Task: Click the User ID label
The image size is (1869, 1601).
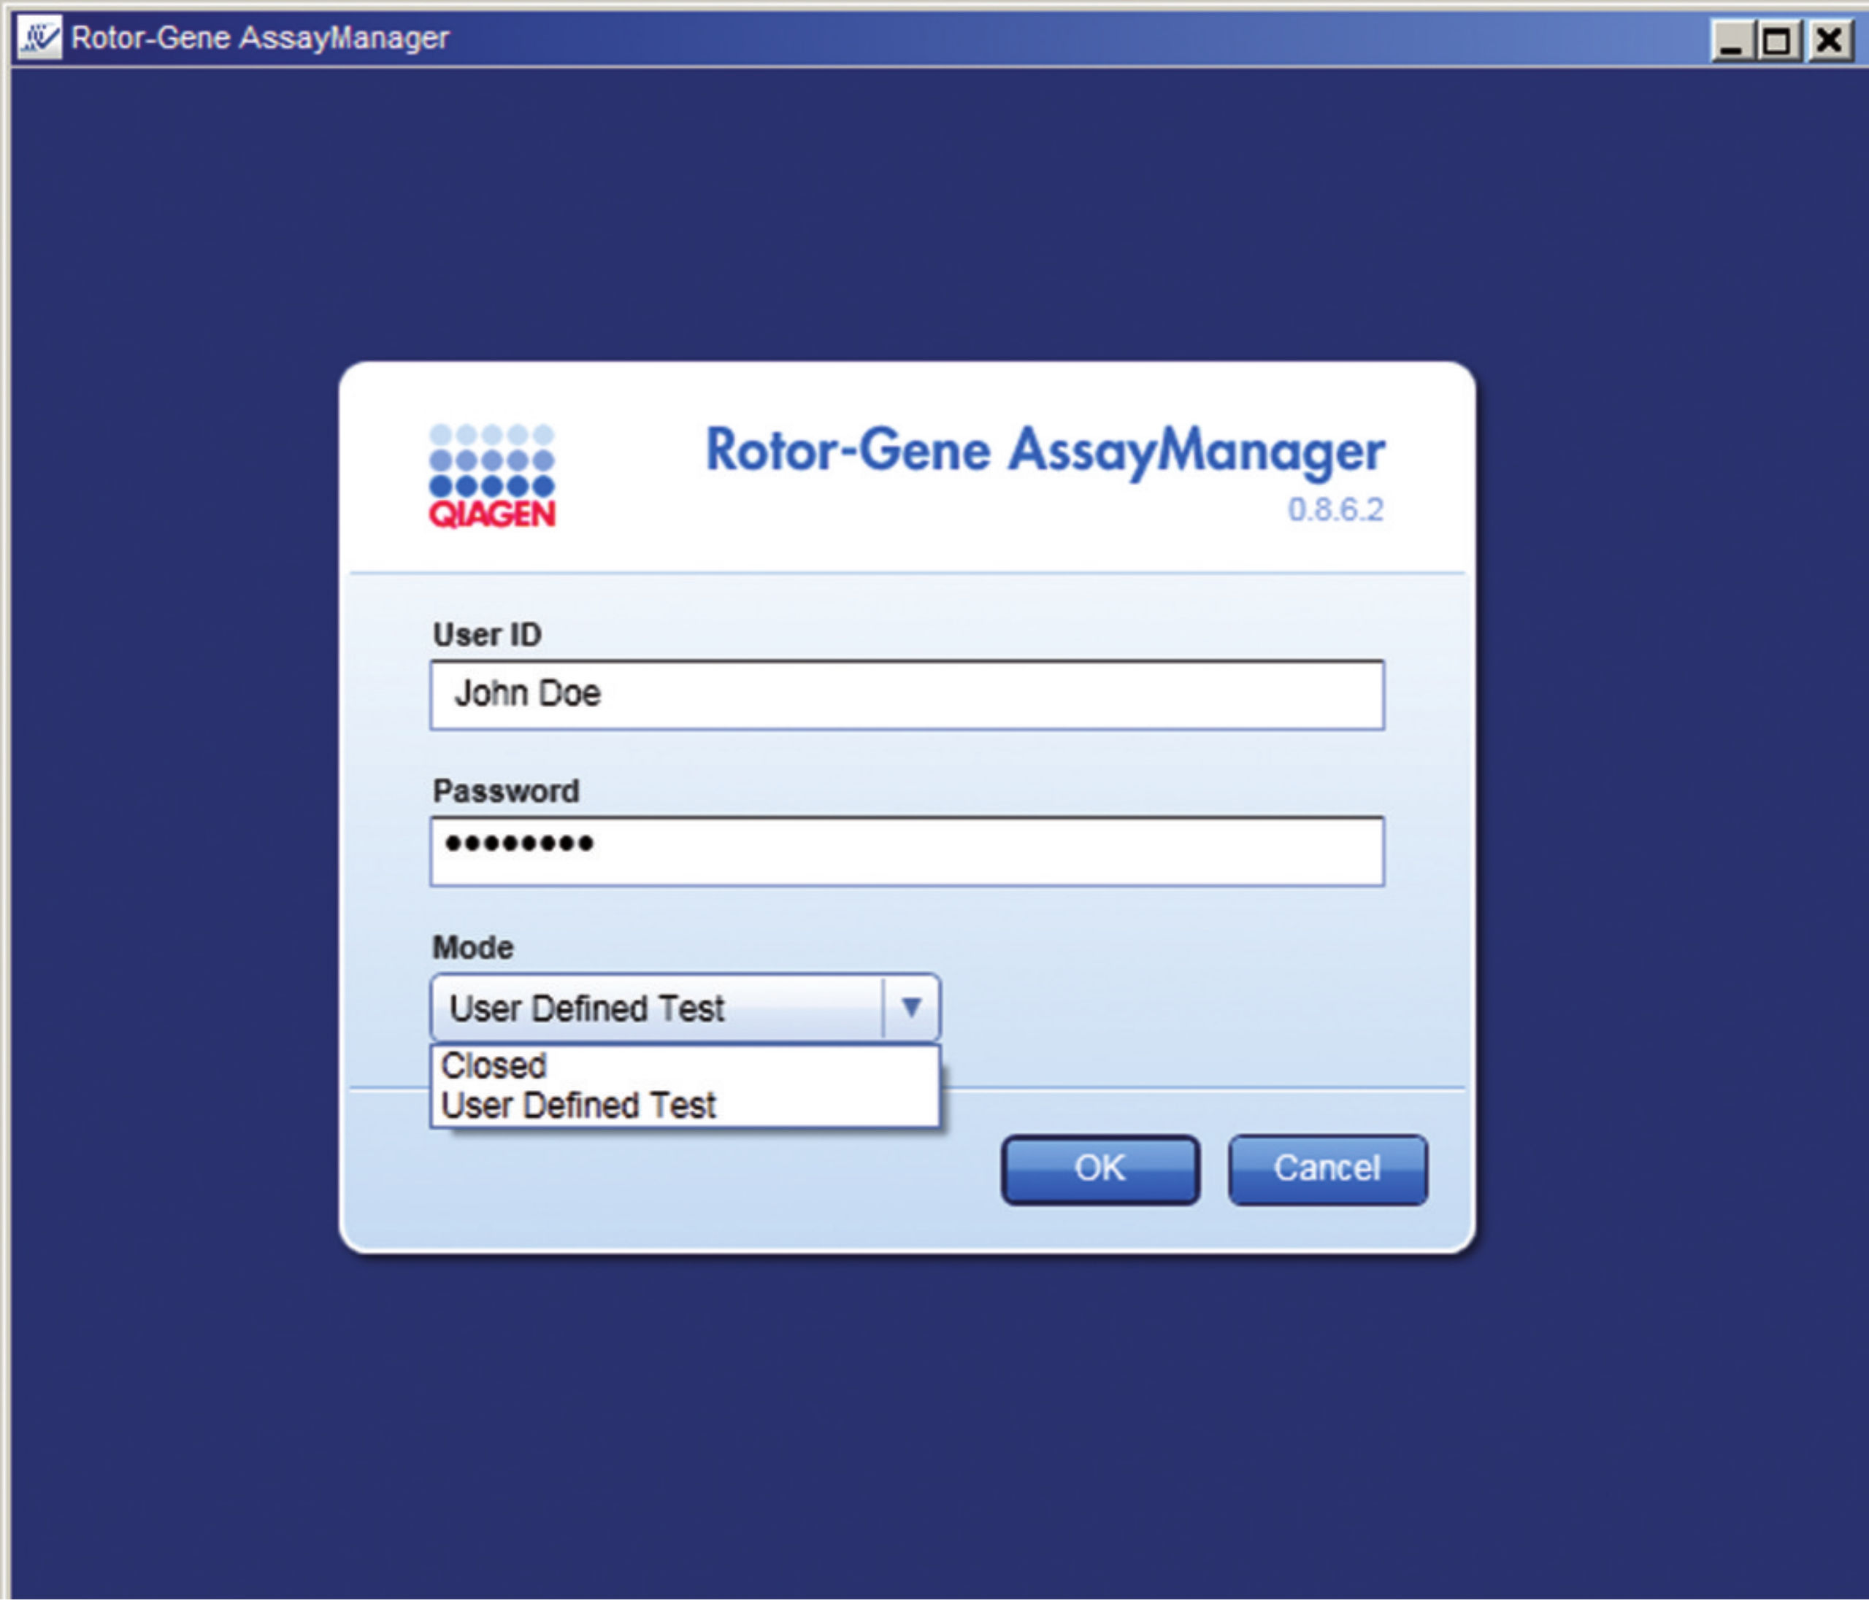Action: (x=487, y=635)
